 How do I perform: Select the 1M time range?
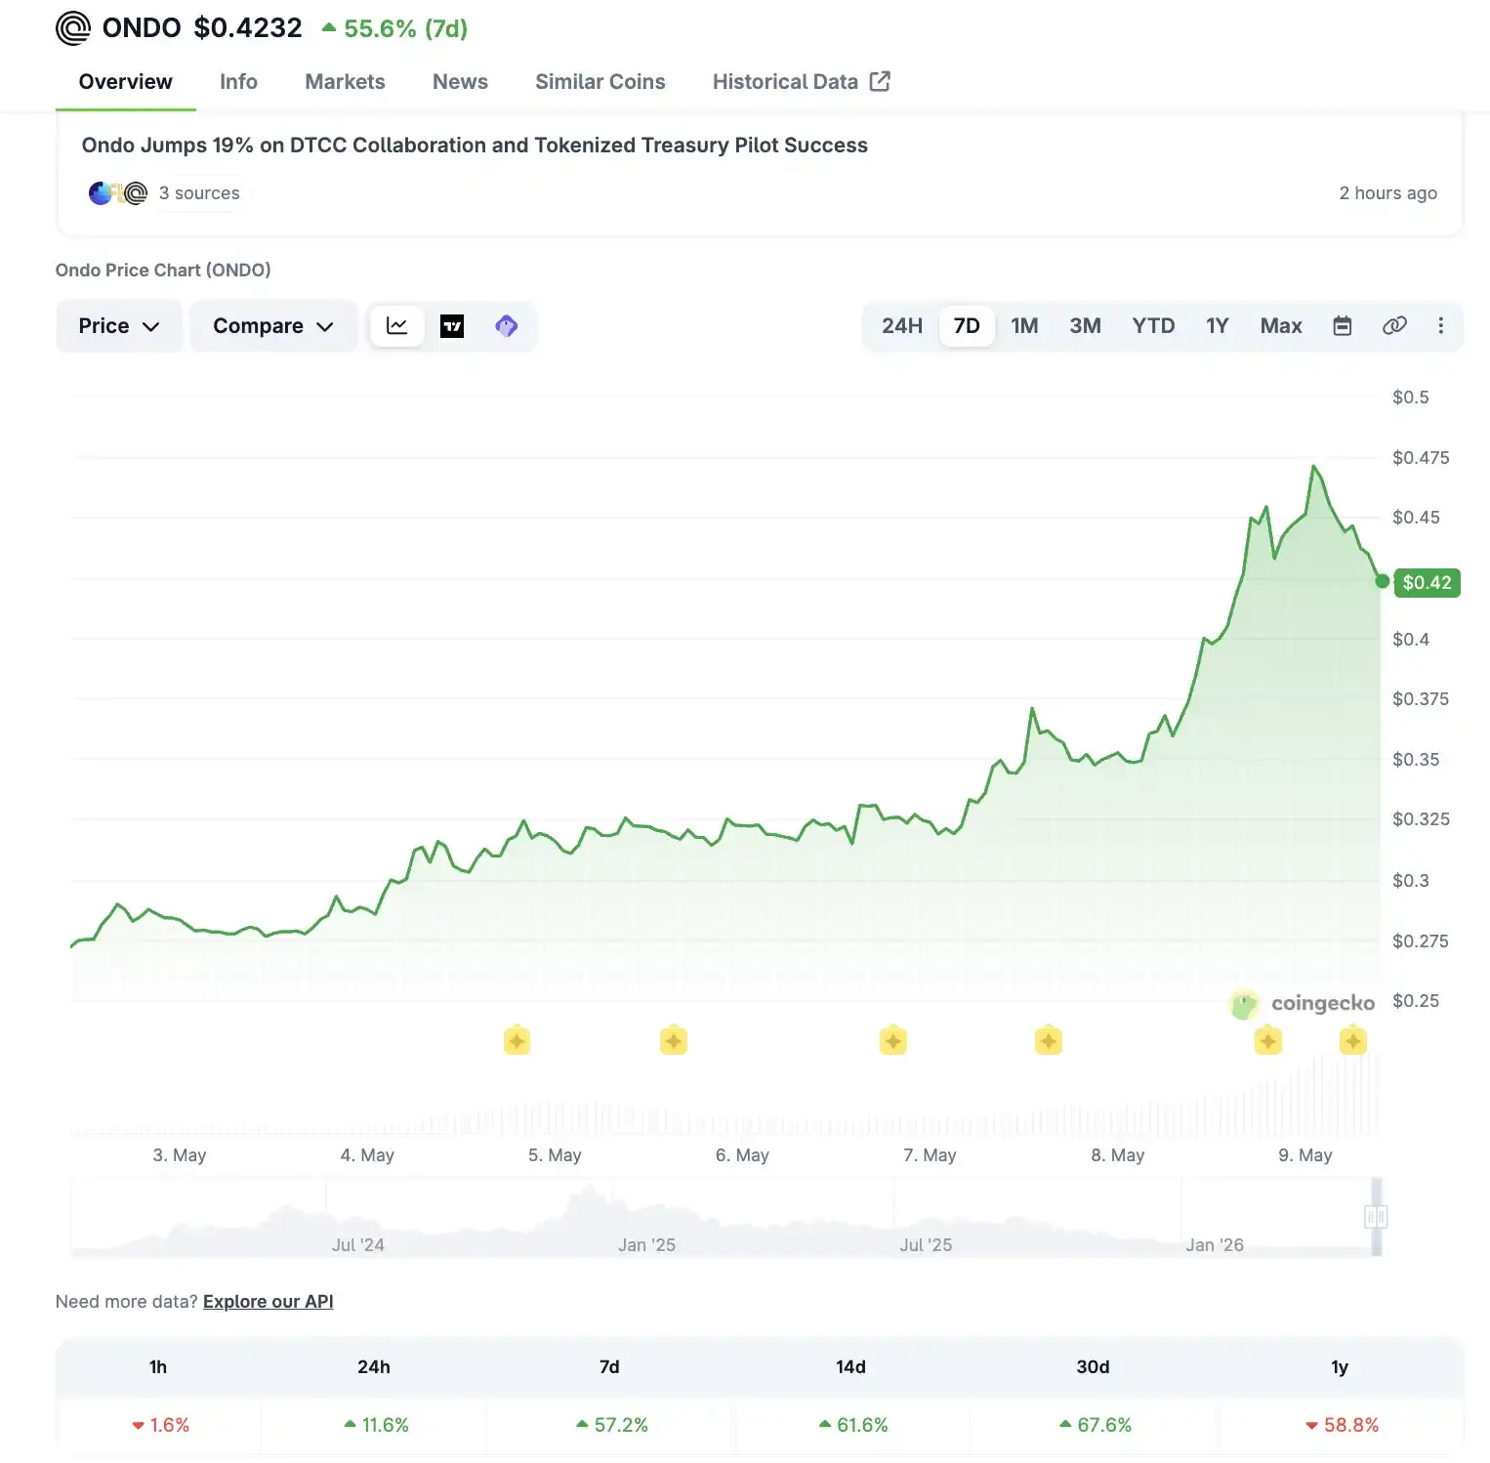click(1024, 326)
